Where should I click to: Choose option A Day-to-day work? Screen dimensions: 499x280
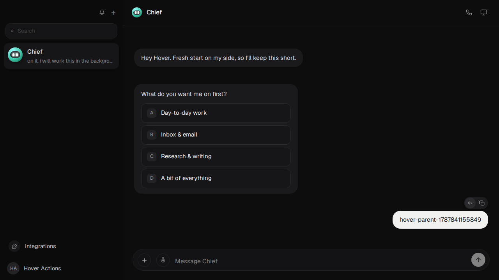pos(216,113)
